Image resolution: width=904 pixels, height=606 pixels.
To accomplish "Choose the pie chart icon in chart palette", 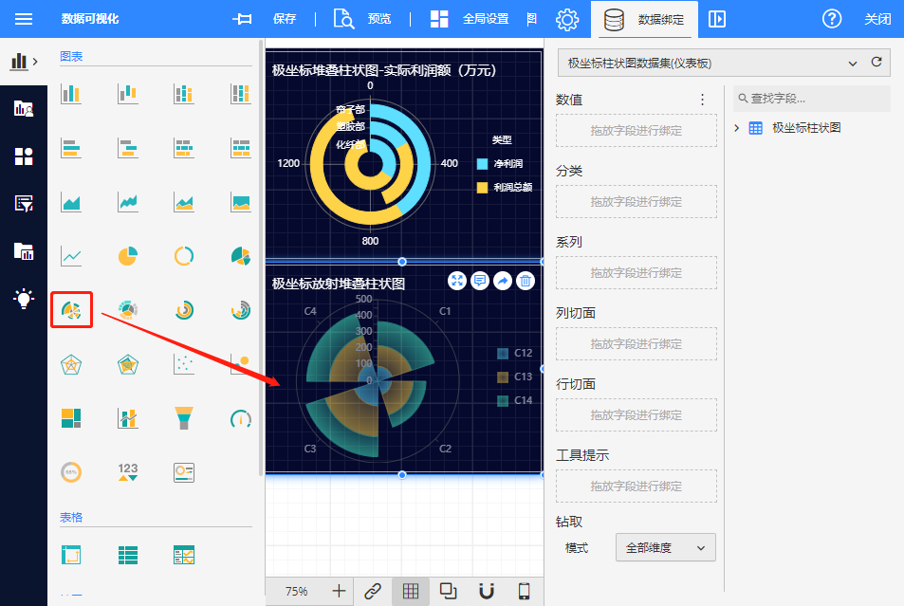I will tap(127, 256).
